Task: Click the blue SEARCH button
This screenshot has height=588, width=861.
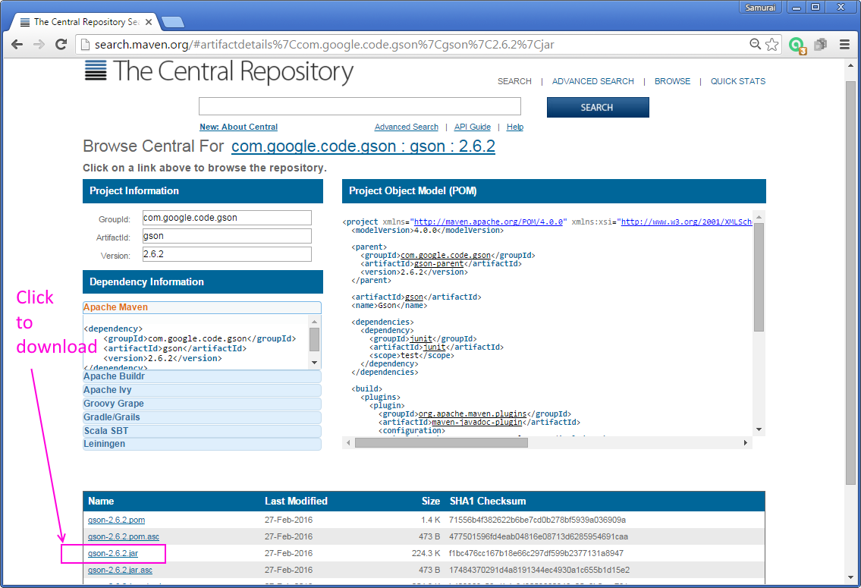Action: click(598, 108)
